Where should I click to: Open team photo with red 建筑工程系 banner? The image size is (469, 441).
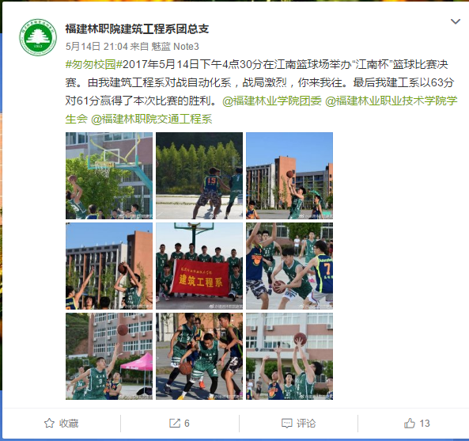[x=199, y=266]
